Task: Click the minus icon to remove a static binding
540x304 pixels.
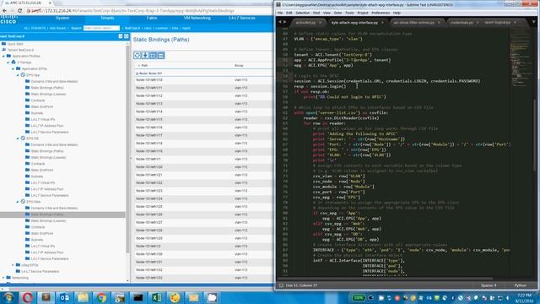Action: click(x=161, y=56)
